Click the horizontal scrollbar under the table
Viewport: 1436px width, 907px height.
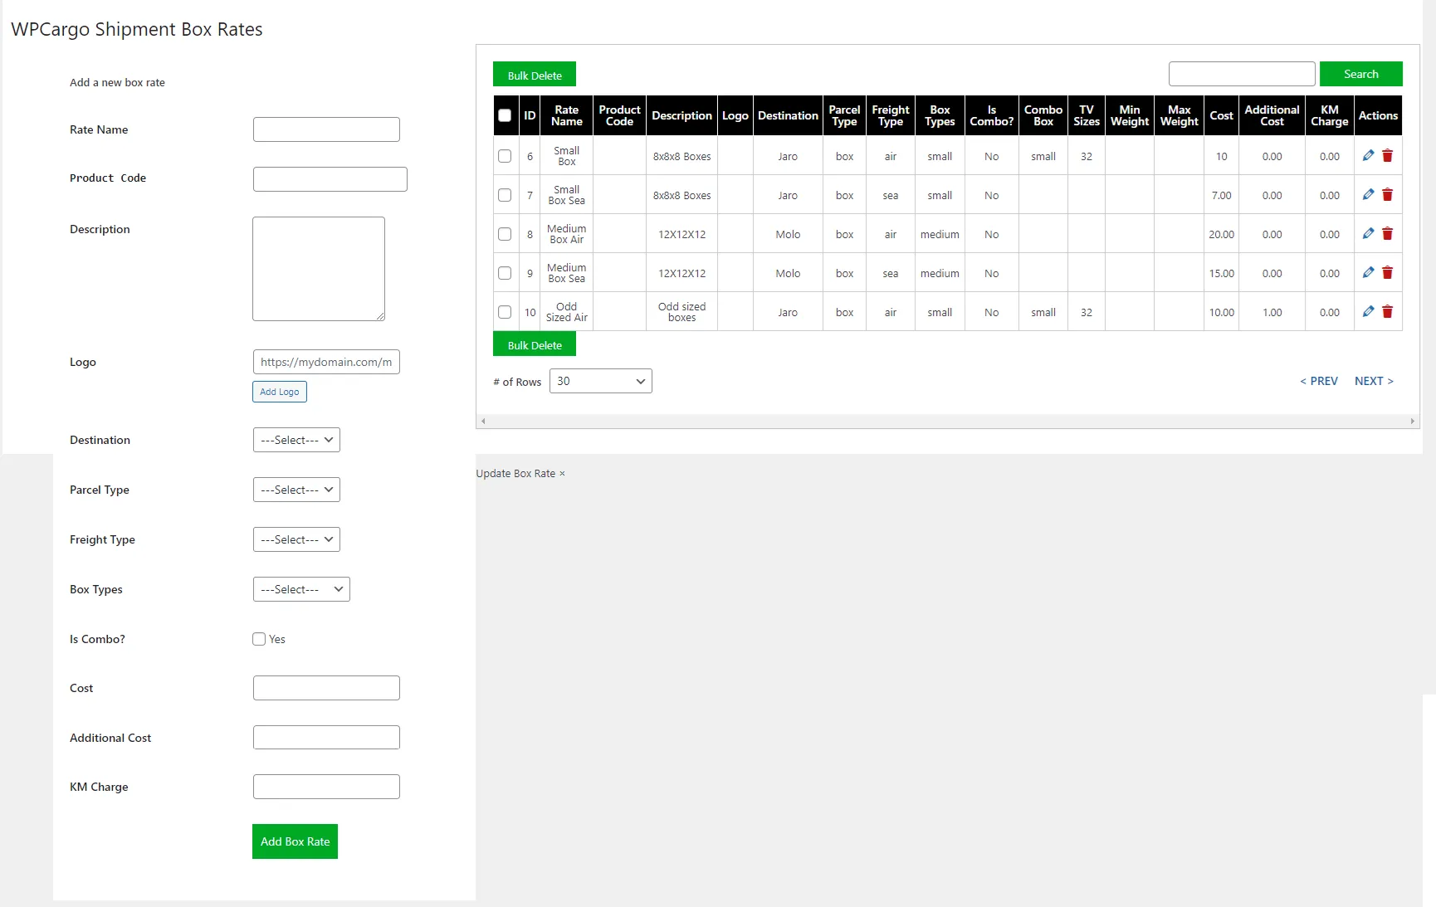(x=947, y=422)
